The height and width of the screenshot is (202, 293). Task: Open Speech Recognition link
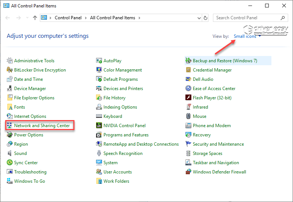tap(123, 153)
